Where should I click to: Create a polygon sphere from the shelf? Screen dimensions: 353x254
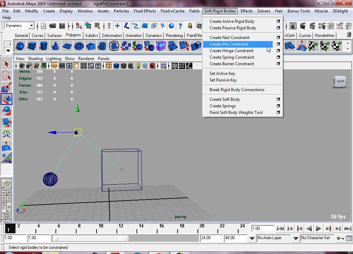20,46
